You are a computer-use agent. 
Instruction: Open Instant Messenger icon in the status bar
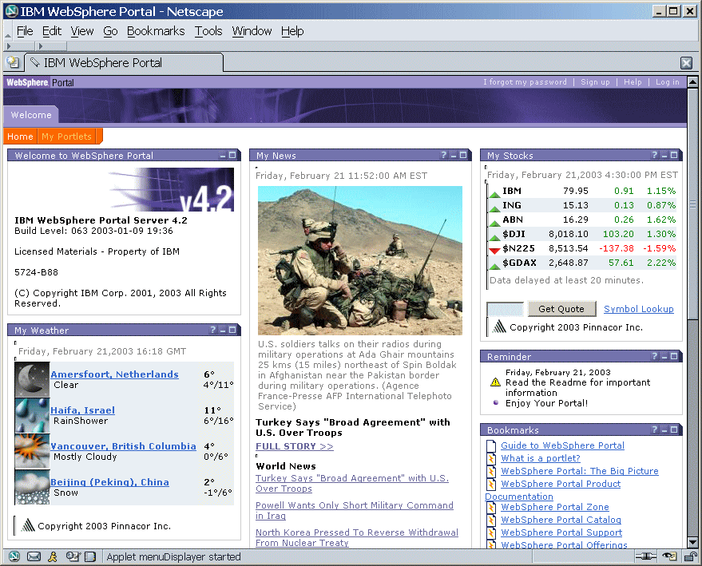[53, 556]
